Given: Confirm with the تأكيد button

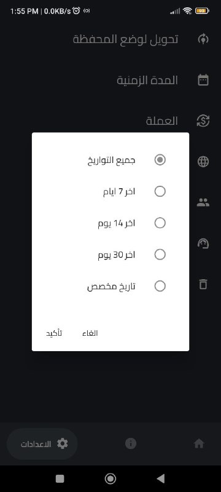Looking at the screenshot, I should coord(54,333).
